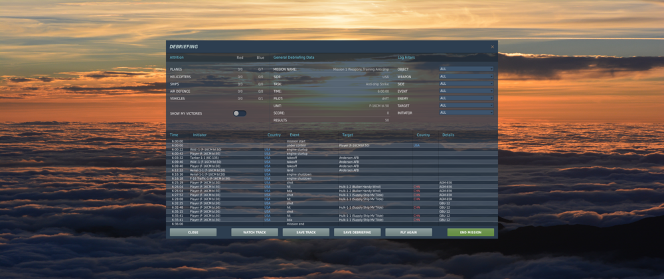Screen dimensions: 664x279
Task: Open the INITIATOR log filter dropdown
Action: click(466, 113)
